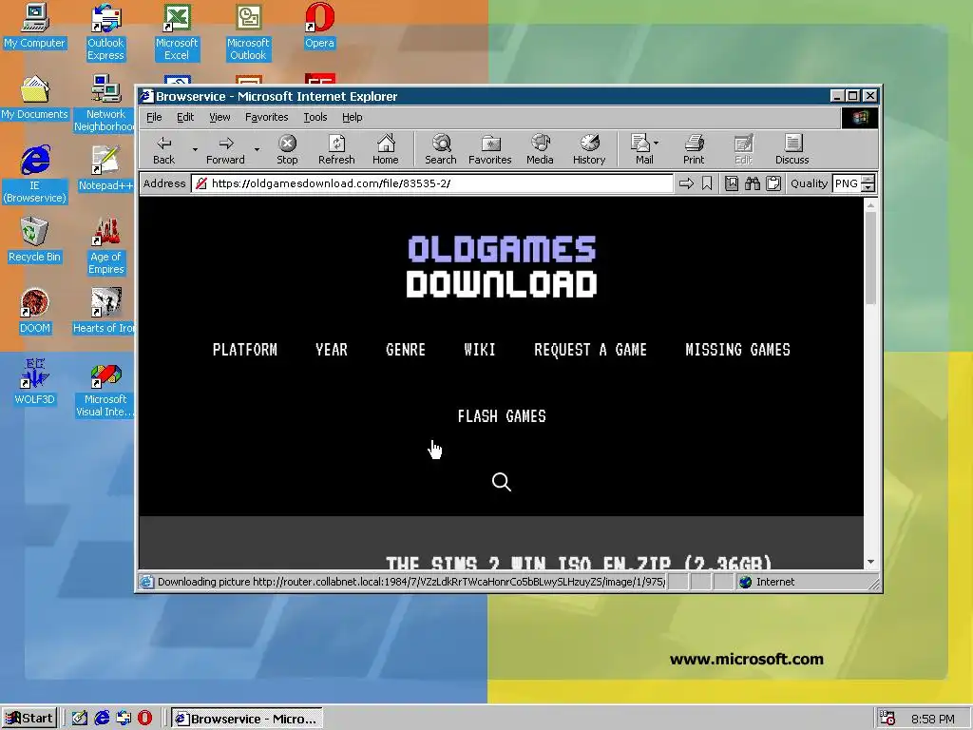Viewport: 973px width, 730px height.
Task: Refresh the current page
Action: 336,149
